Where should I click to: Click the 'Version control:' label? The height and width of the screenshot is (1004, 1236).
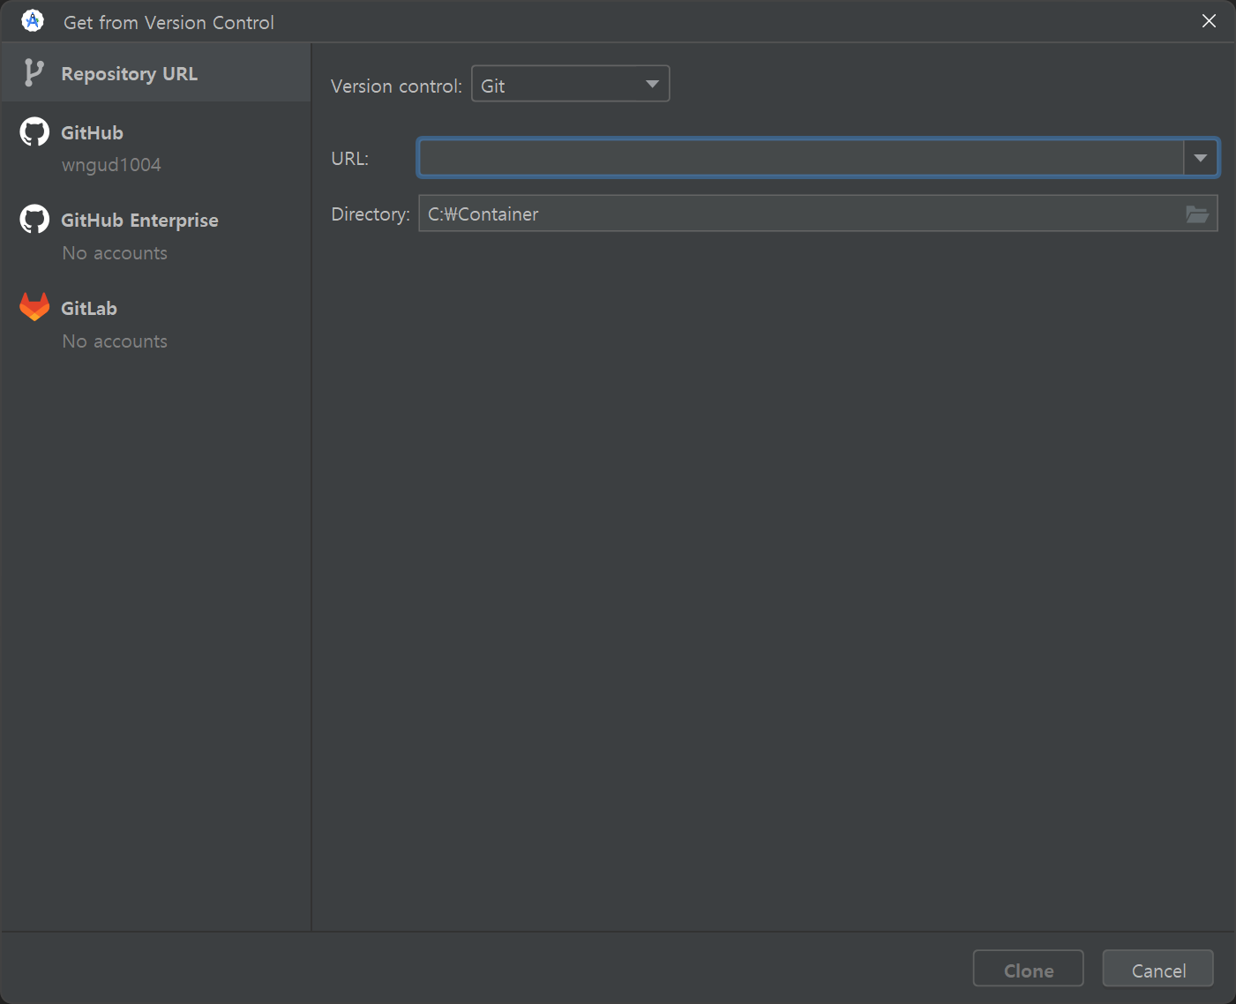(396, 86)
